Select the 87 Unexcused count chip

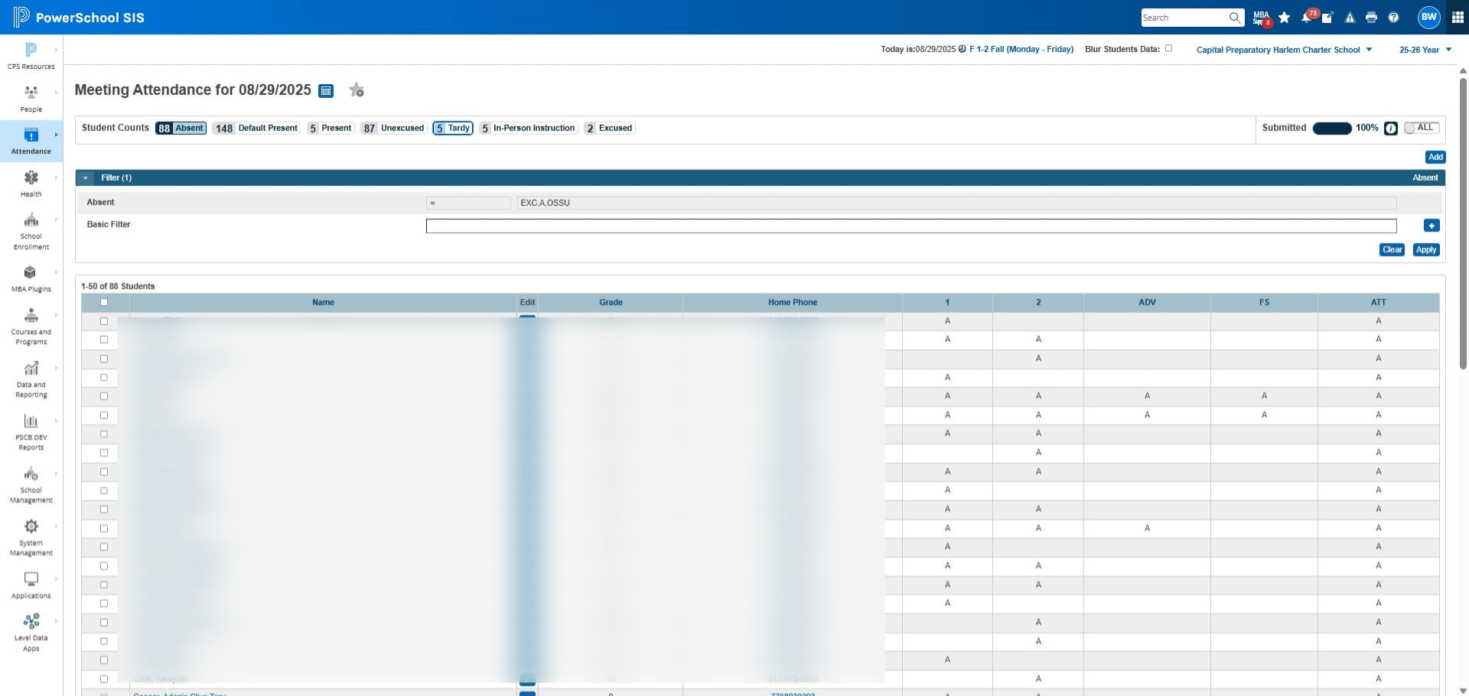pyautogui.click(x=393, y=128)
